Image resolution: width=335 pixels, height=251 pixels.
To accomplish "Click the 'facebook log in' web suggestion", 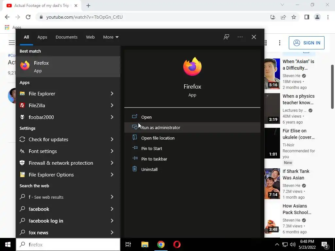I will click(x=68, y=221).
